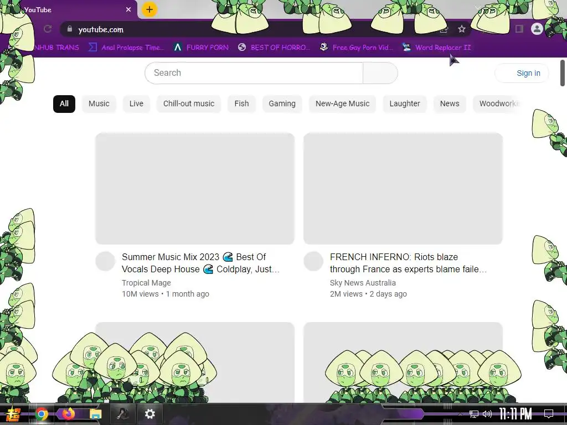Click the '10M views • 1 month ago' text
The image size is (567, 425).
click(165, 294)
